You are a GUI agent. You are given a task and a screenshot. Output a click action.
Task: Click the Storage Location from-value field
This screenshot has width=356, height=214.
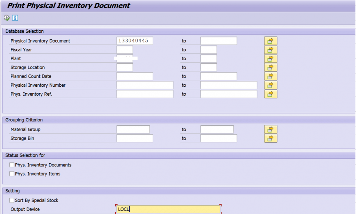pyautogui.click(x=125, y=67)
